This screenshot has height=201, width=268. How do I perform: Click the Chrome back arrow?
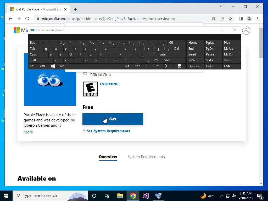click(x=10, y=19)
